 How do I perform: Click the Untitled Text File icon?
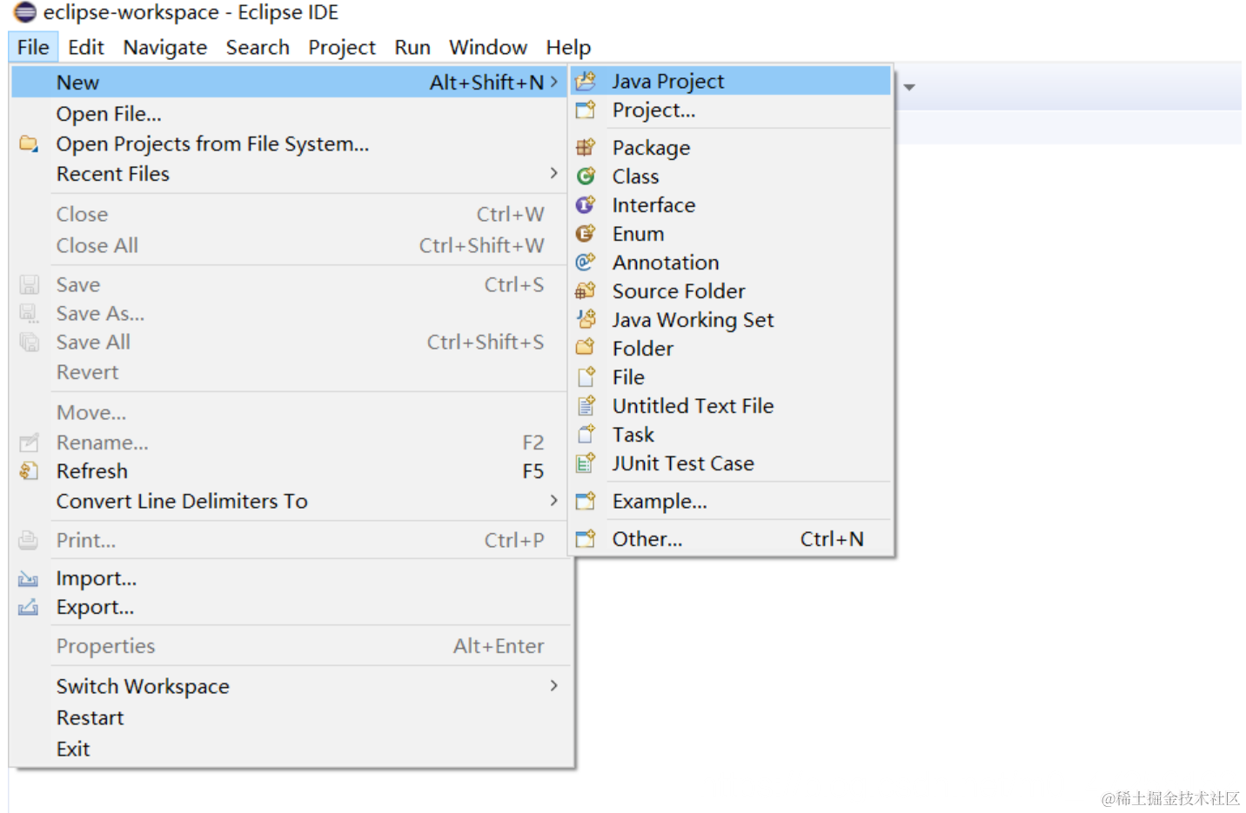point(586,405)
